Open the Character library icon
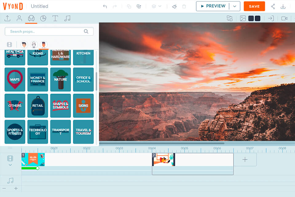The width and height of the screenshot is (295, 197). tap(19, 18)
